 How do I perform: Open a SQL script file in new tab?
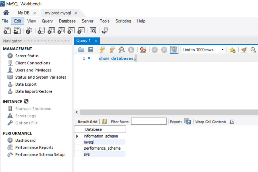coord(17,30)
